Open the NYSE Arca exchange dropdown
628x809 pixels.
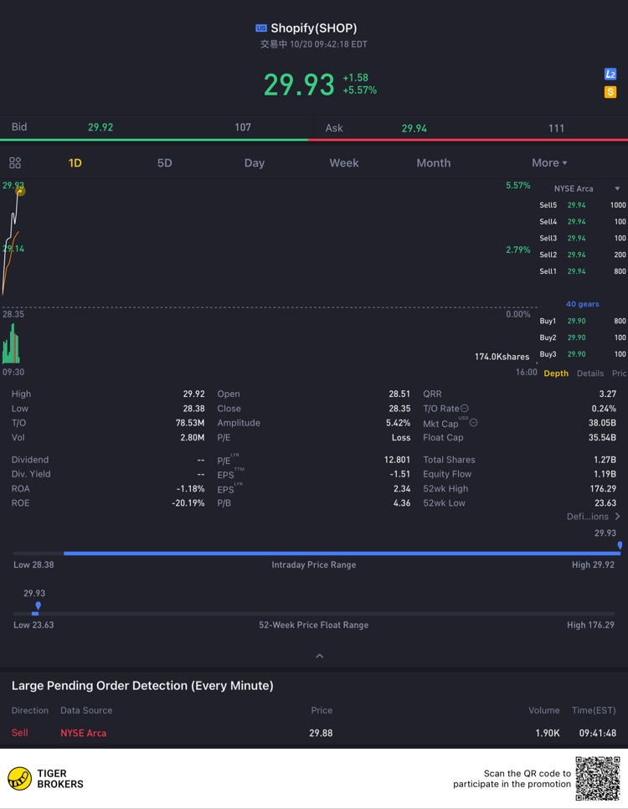pos(587,188)
